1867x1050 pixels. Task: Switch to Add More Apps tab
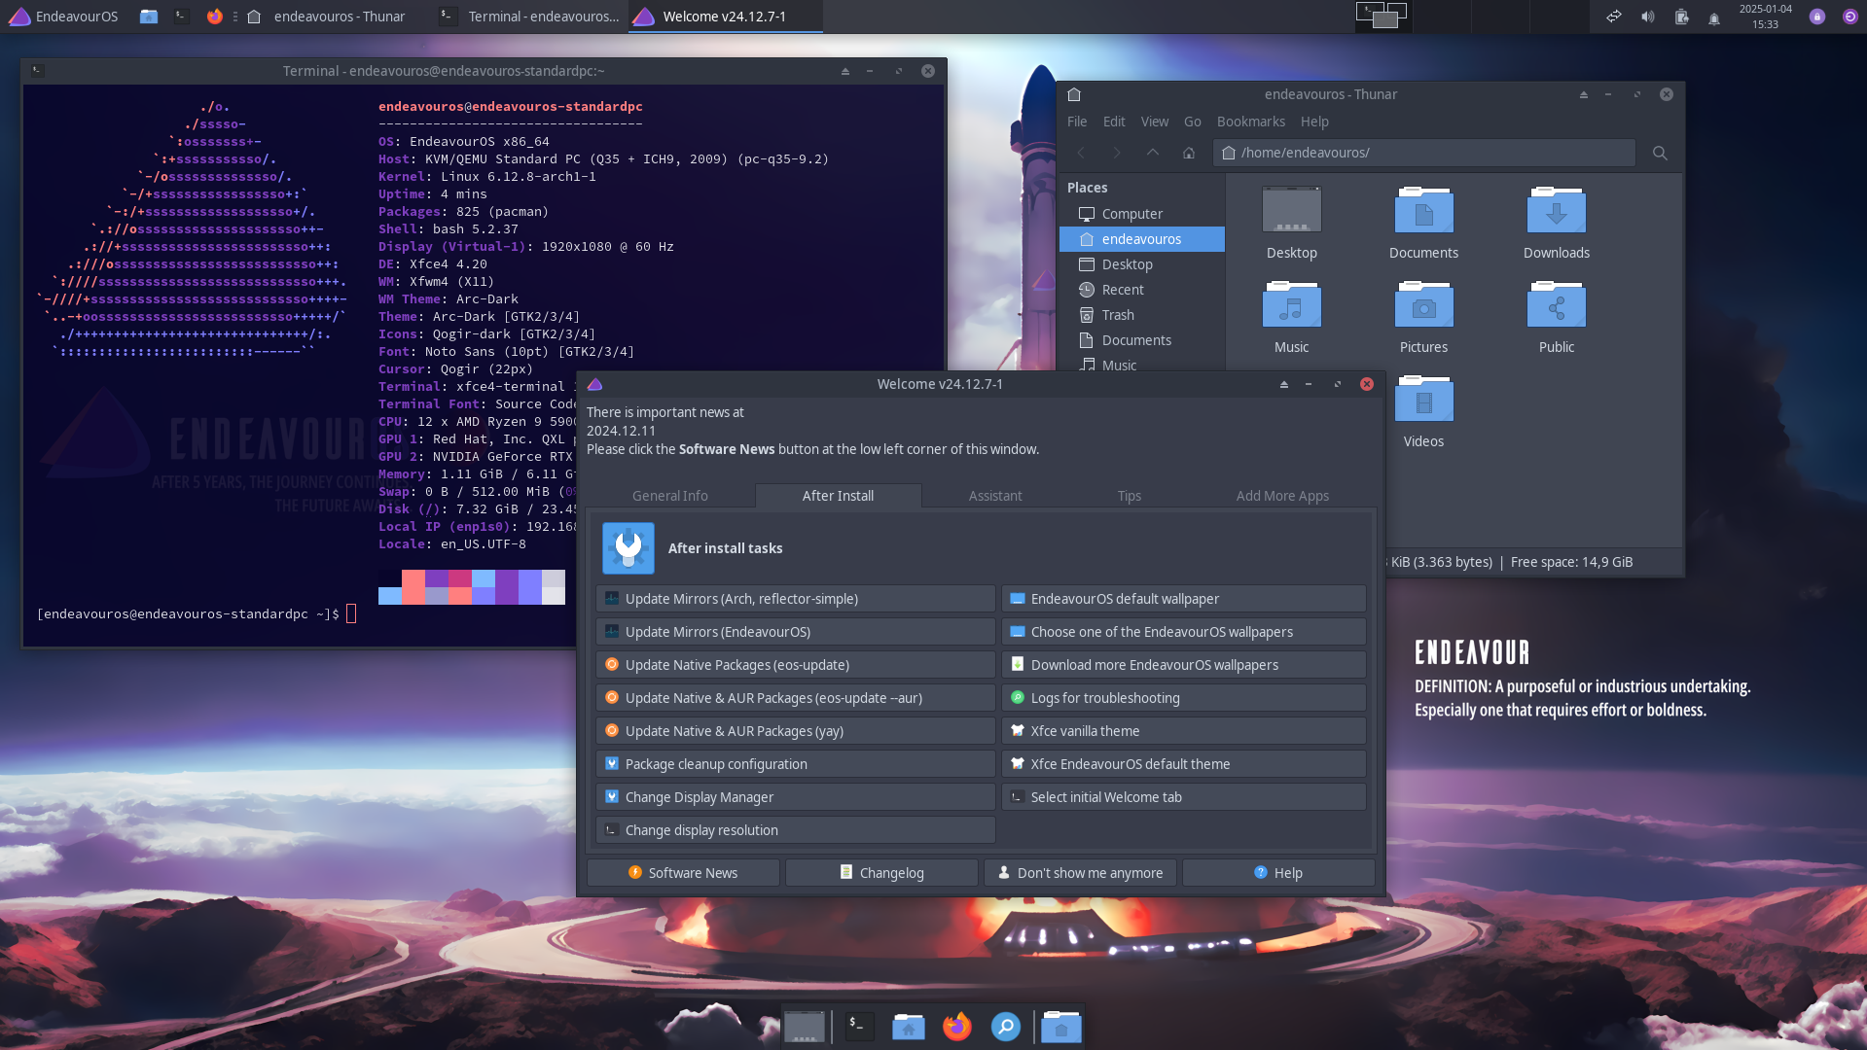point(1282,496)
